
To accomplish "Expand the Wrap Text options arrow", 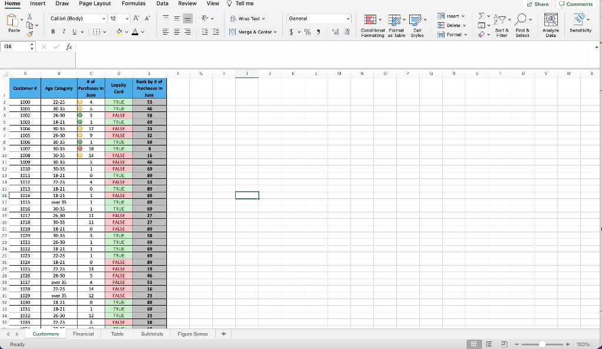I will coord(263,18).
